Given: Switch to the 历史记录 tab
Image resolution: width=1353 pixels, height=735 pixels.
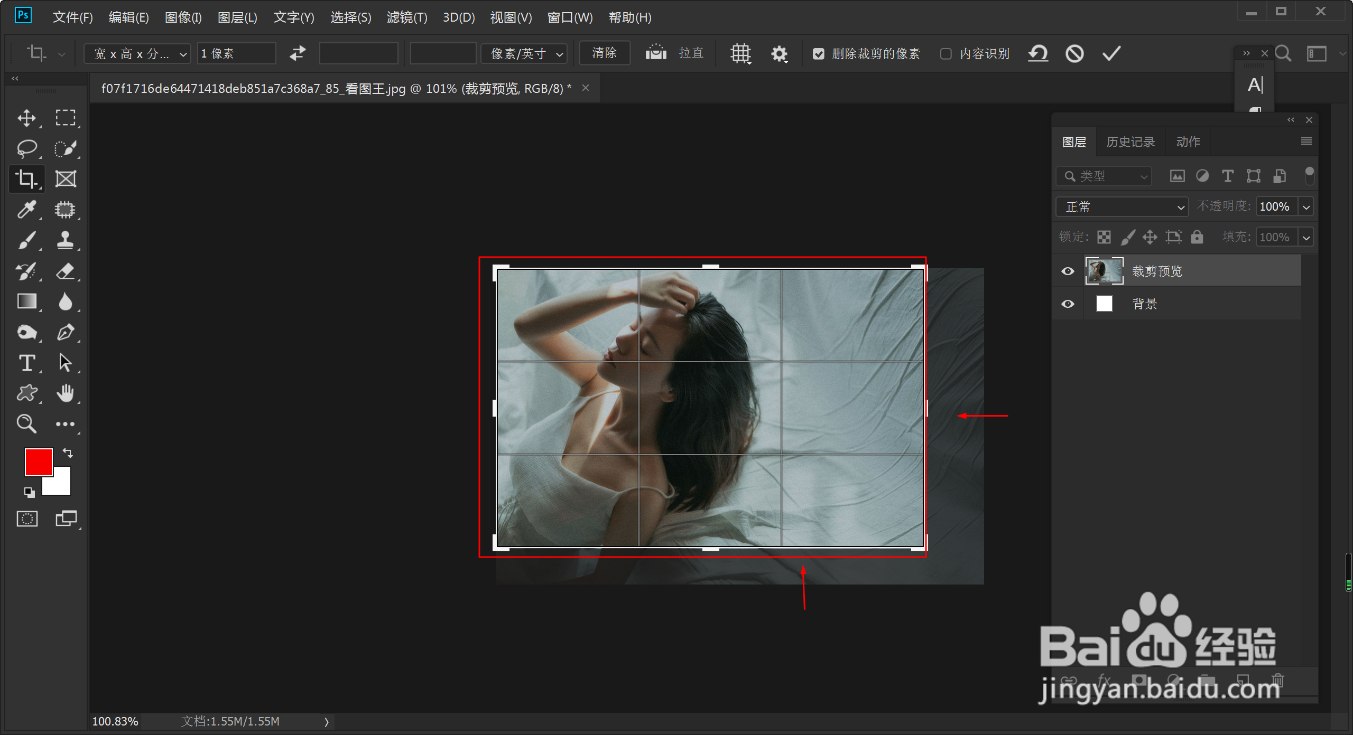Looking at the screenshot, I should click(1130, 142).
